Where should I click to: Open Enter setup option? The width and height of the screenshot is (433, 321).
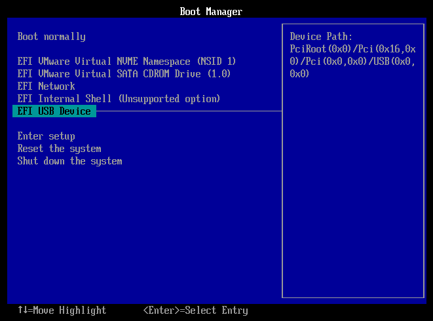[x=46, y=136]
